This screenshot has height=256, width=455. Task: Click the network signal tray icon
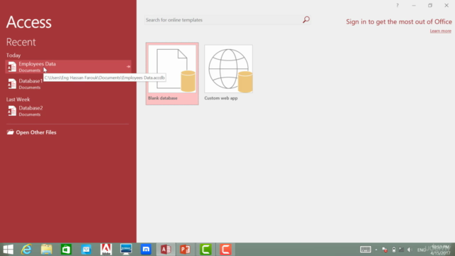[x=402, y=250]
